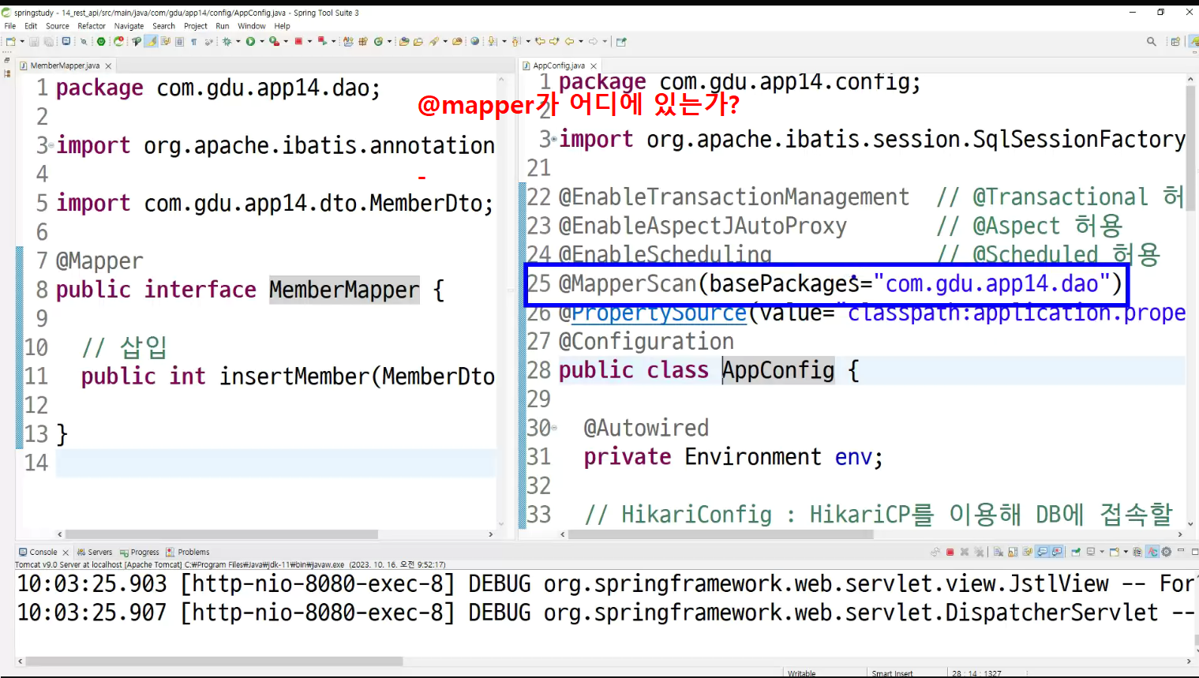This screenshot has height=678, width=1199.
Task: Open the New file dropdown arrow
Action: click(x=22, y=41)
